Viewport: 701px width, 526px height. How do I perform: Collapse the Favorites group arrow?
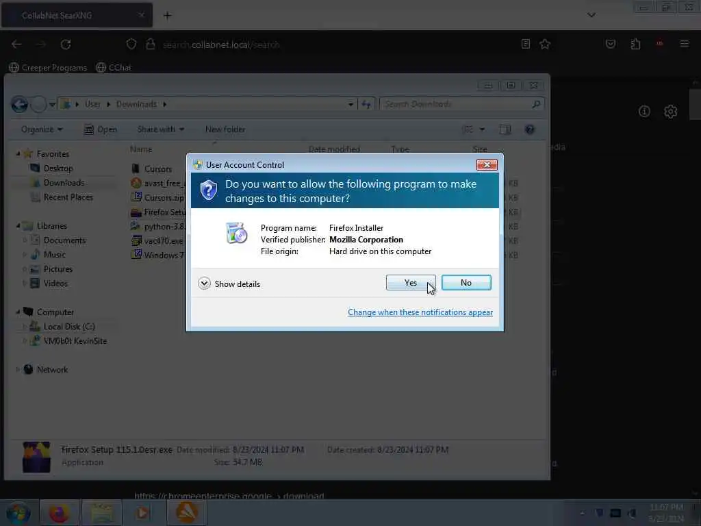pyautogui.click(x=18, y=154)
